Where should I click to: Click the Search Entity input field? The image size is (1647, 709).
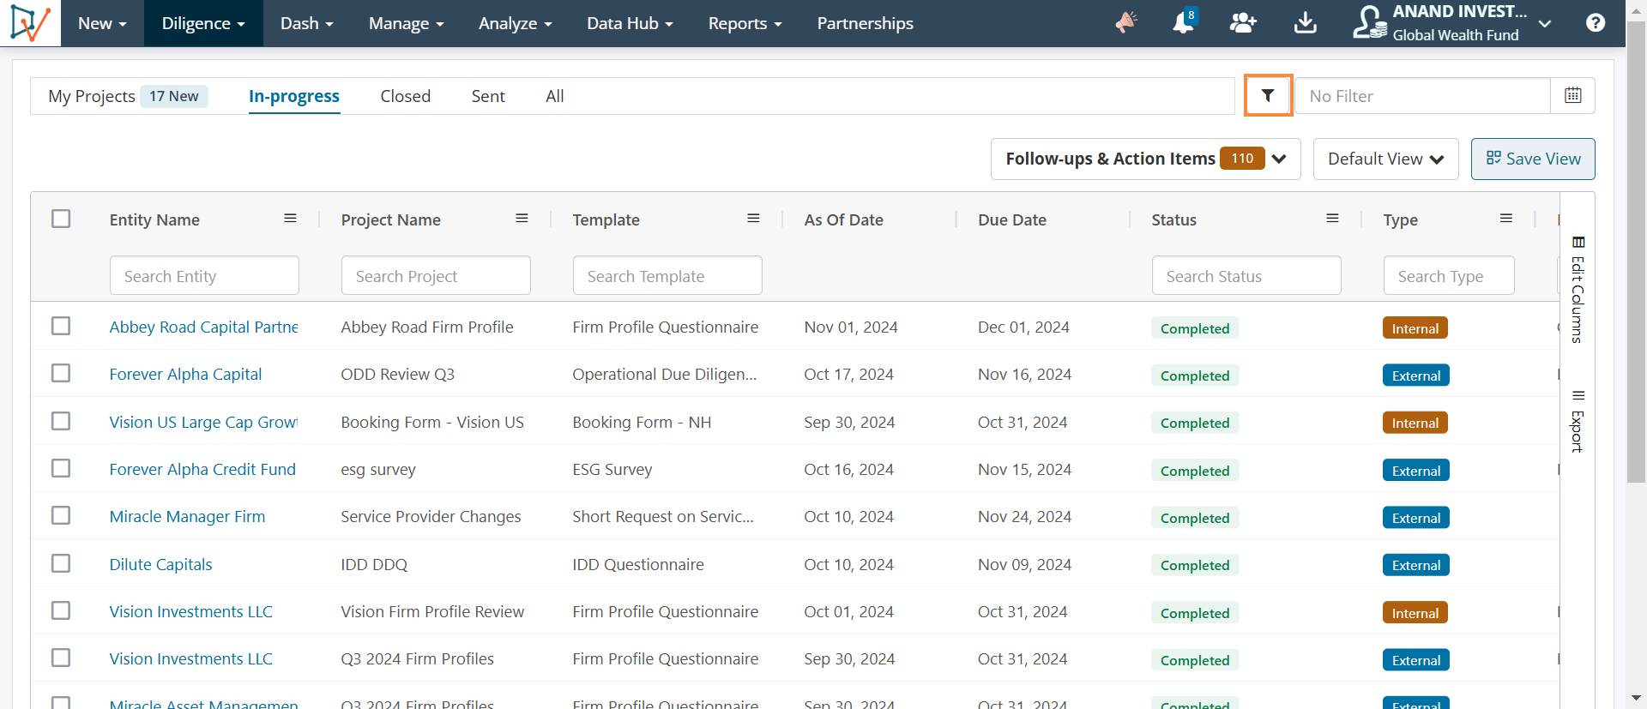point(204,275)
